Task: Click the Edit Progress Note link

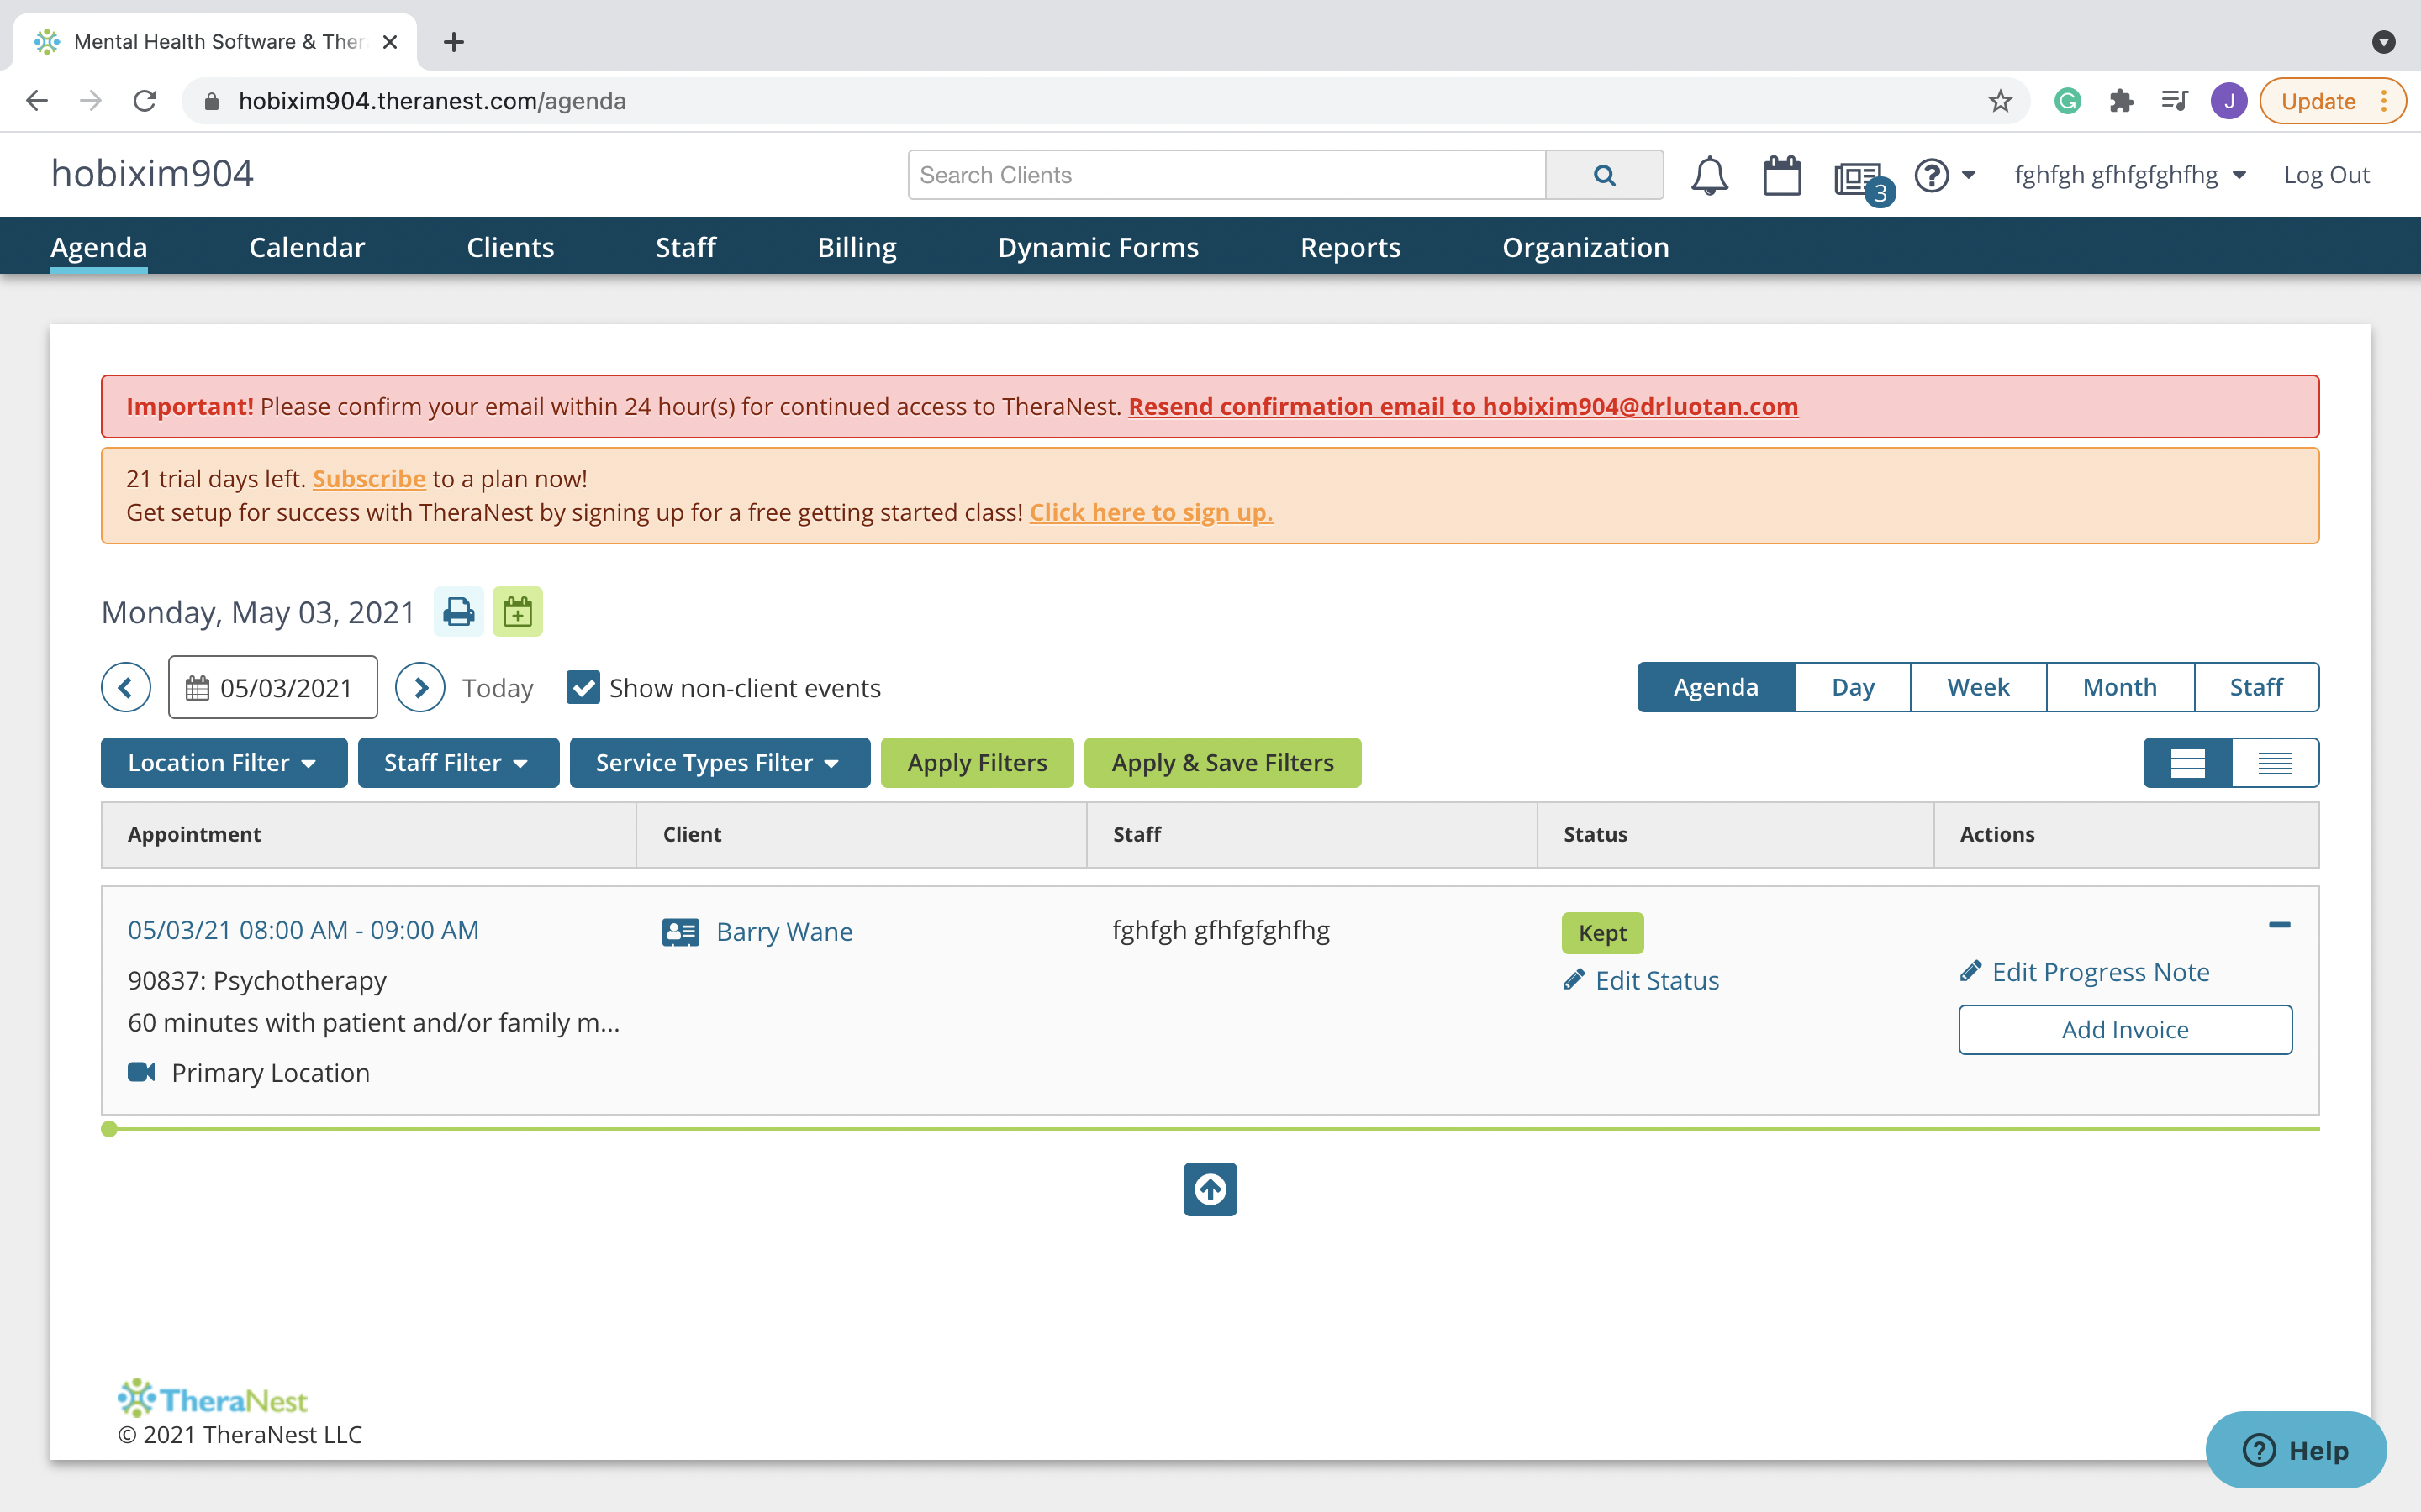Action: tap(2099, 972)
